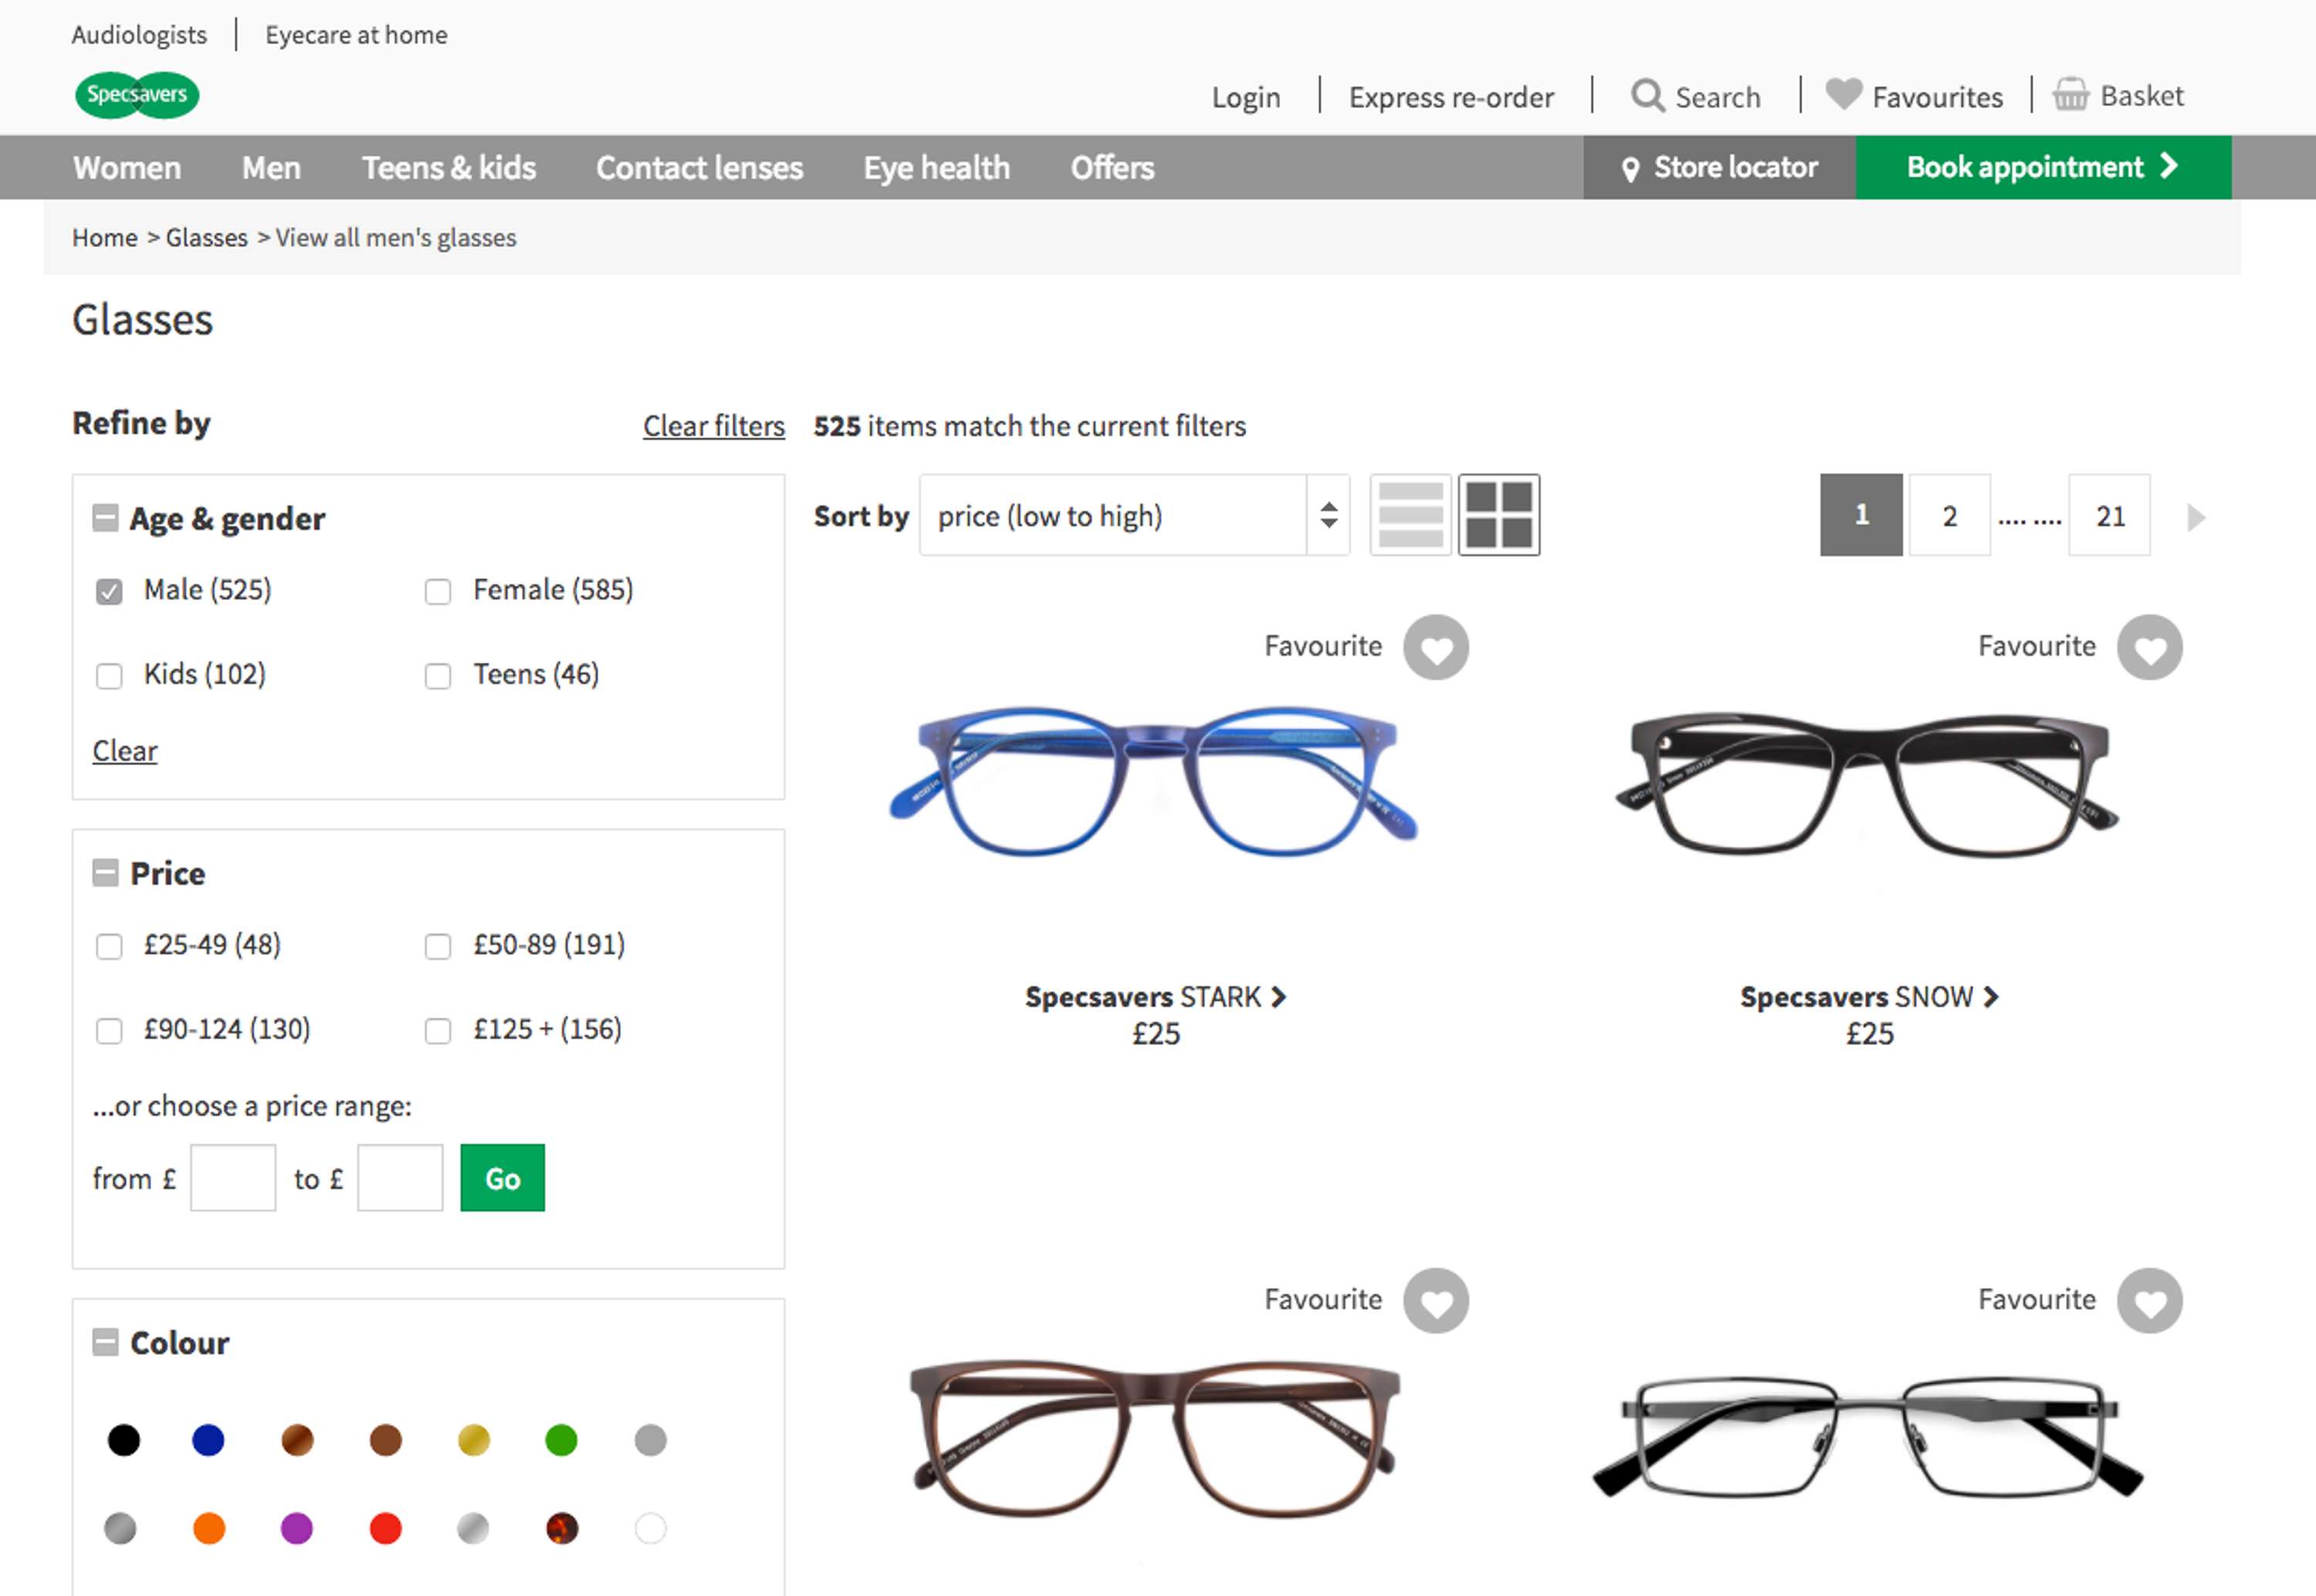Select the black colour swatch

tap(124, 1440)
